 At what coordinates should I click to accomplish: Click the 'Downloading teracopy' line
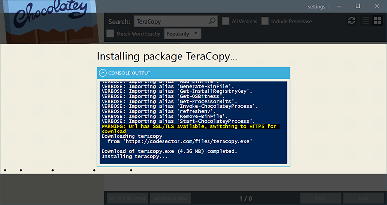pyautogui.click(x=132, y=136)
